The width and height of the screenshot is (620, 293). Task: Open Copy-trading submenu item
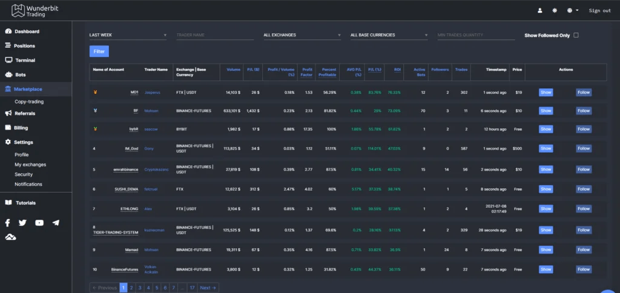(x=29, y=102)
